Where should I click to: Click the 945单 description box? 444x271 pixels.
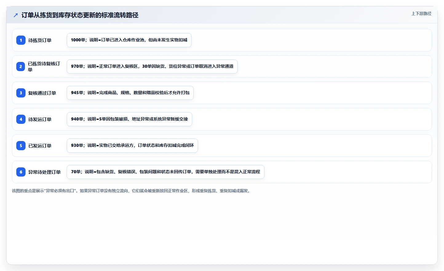(130, 93)
